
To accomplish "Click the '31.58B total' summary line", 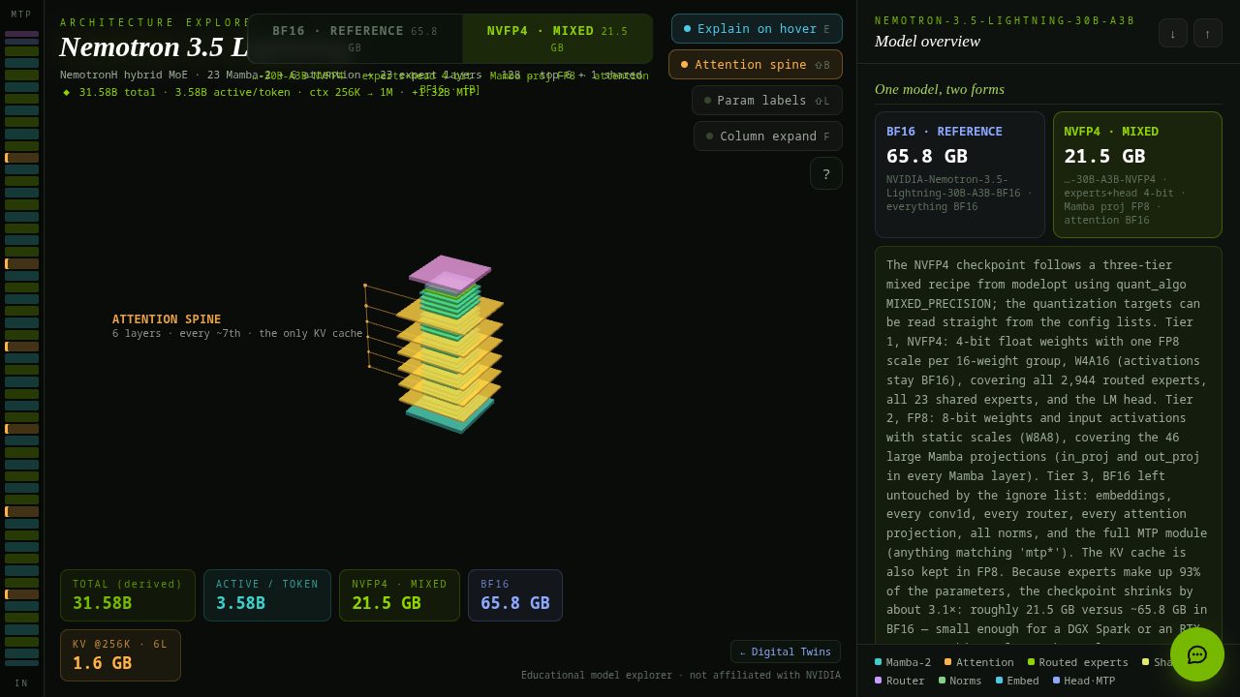I will click(x=268, y=93).
